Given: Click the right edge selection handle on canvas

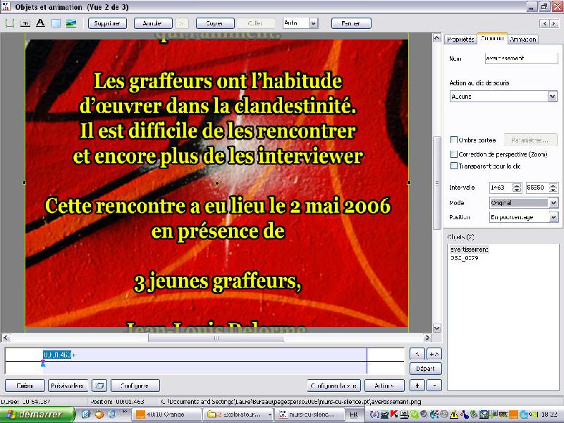Looking at the screenshot, I should pyautogui.click(x=409, y=183).
